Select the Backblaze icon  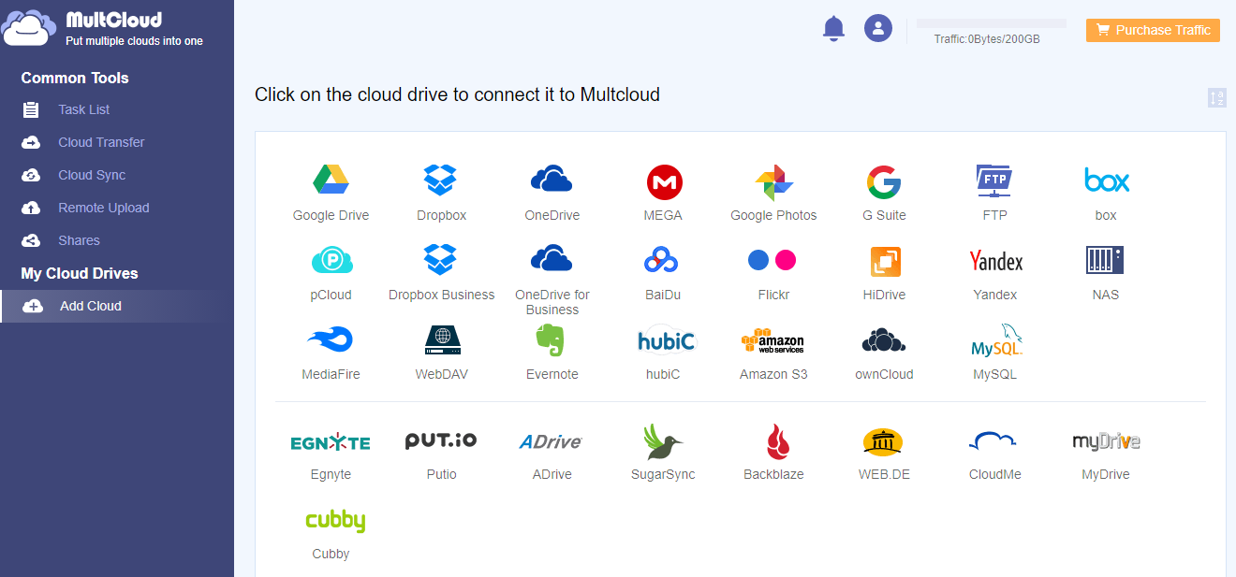772,441
